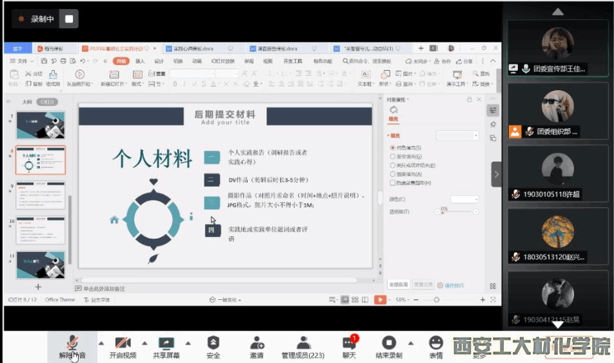
Task: Open 管理成员 participant list
Action: click(x=302, y=346)
